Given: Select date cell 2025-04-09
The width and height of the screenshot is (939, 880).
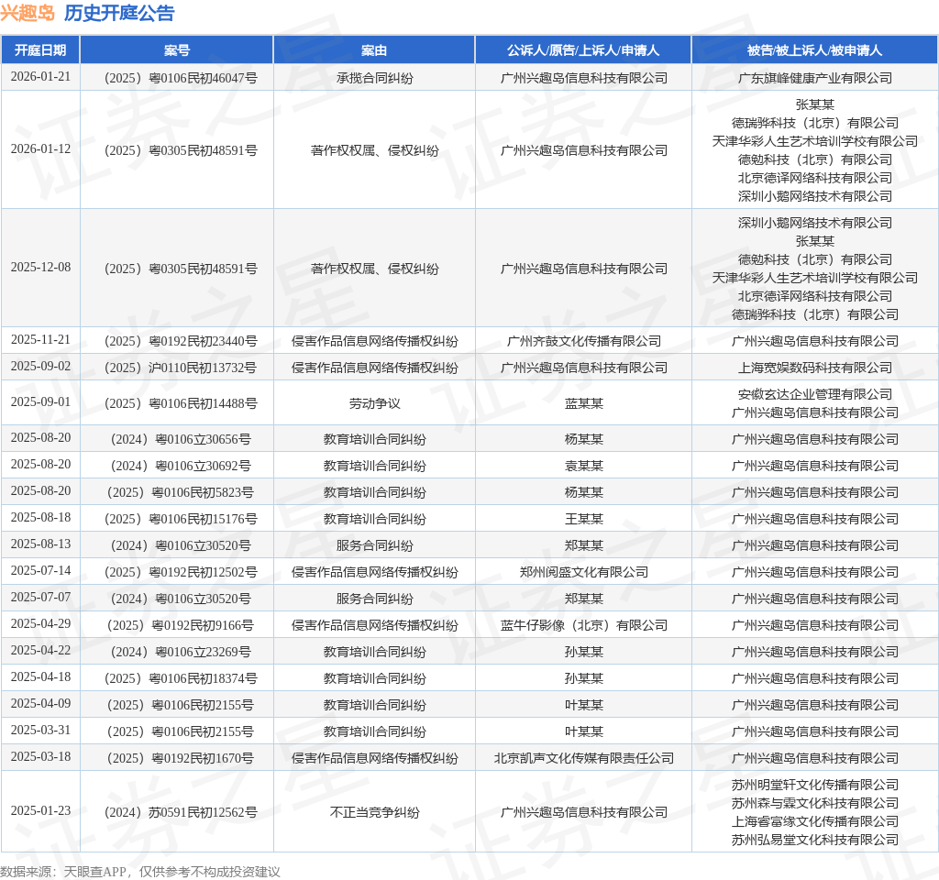Looking at the screenshot, I should pyautogui.click(x=40, y=704).
